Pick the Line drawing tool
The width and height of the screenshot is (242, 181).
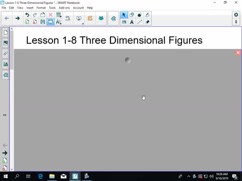click(x=140, y=22)
